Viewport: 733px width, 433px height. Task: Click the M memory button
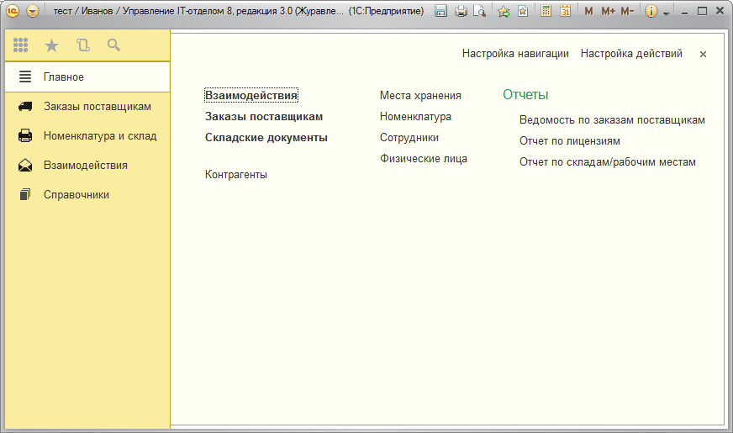click(588, 11)
